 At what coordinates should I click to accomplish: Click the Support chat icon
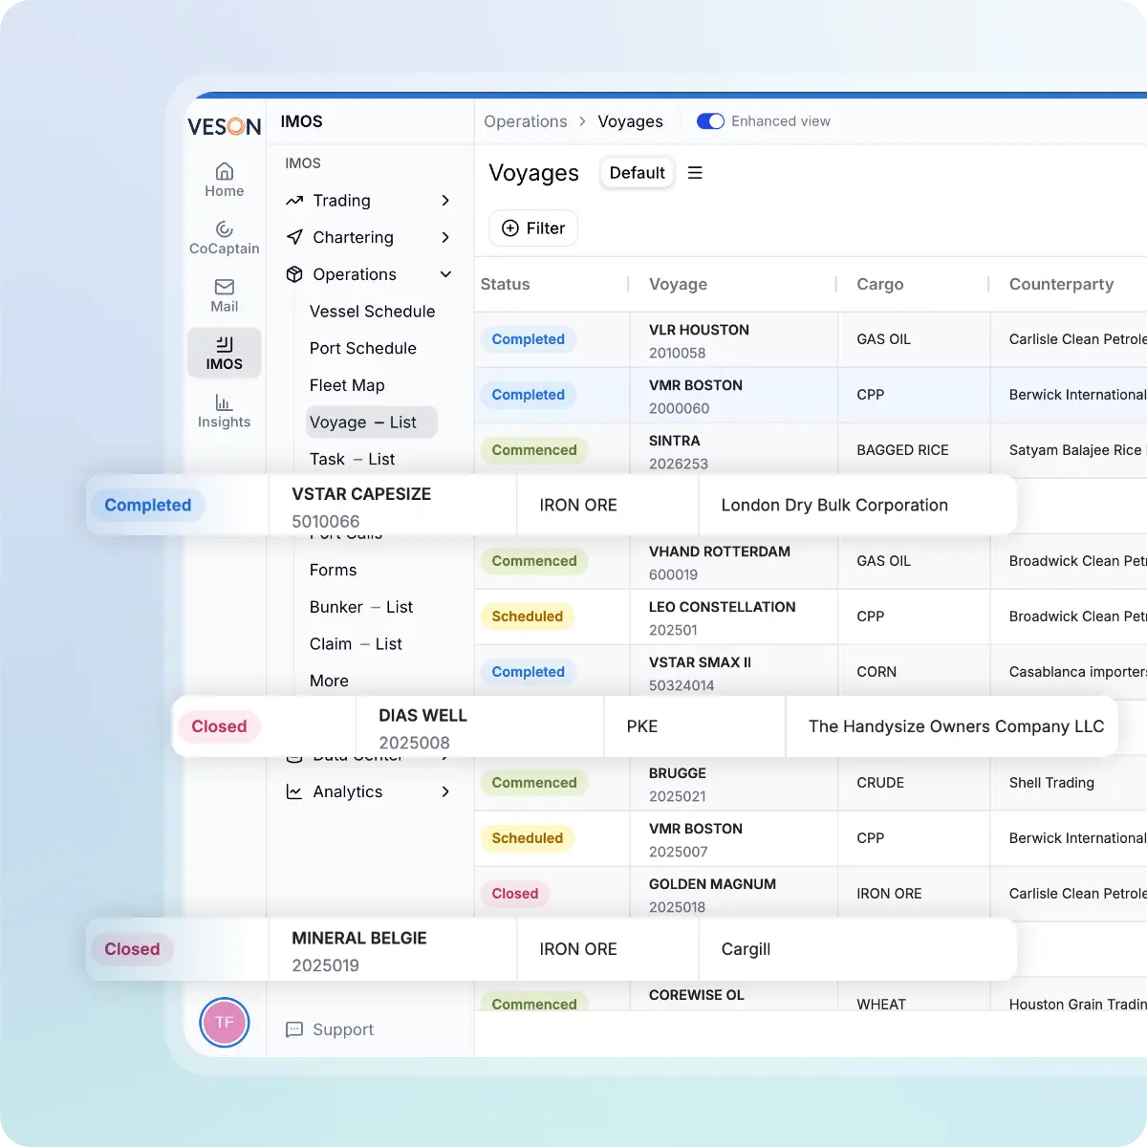(294, 1029)
